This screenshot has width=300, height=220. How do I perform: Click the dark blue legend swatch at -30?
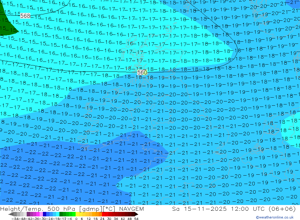pyautogui.click(x=44, y=214)
